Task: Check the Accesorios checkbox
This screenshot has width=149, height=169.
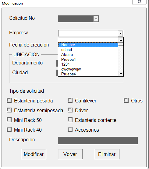Action: 70,129
